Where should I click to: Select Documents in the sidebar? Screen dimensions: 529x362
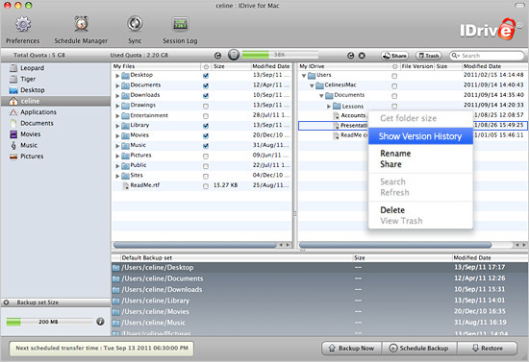[x=37, y=123]
